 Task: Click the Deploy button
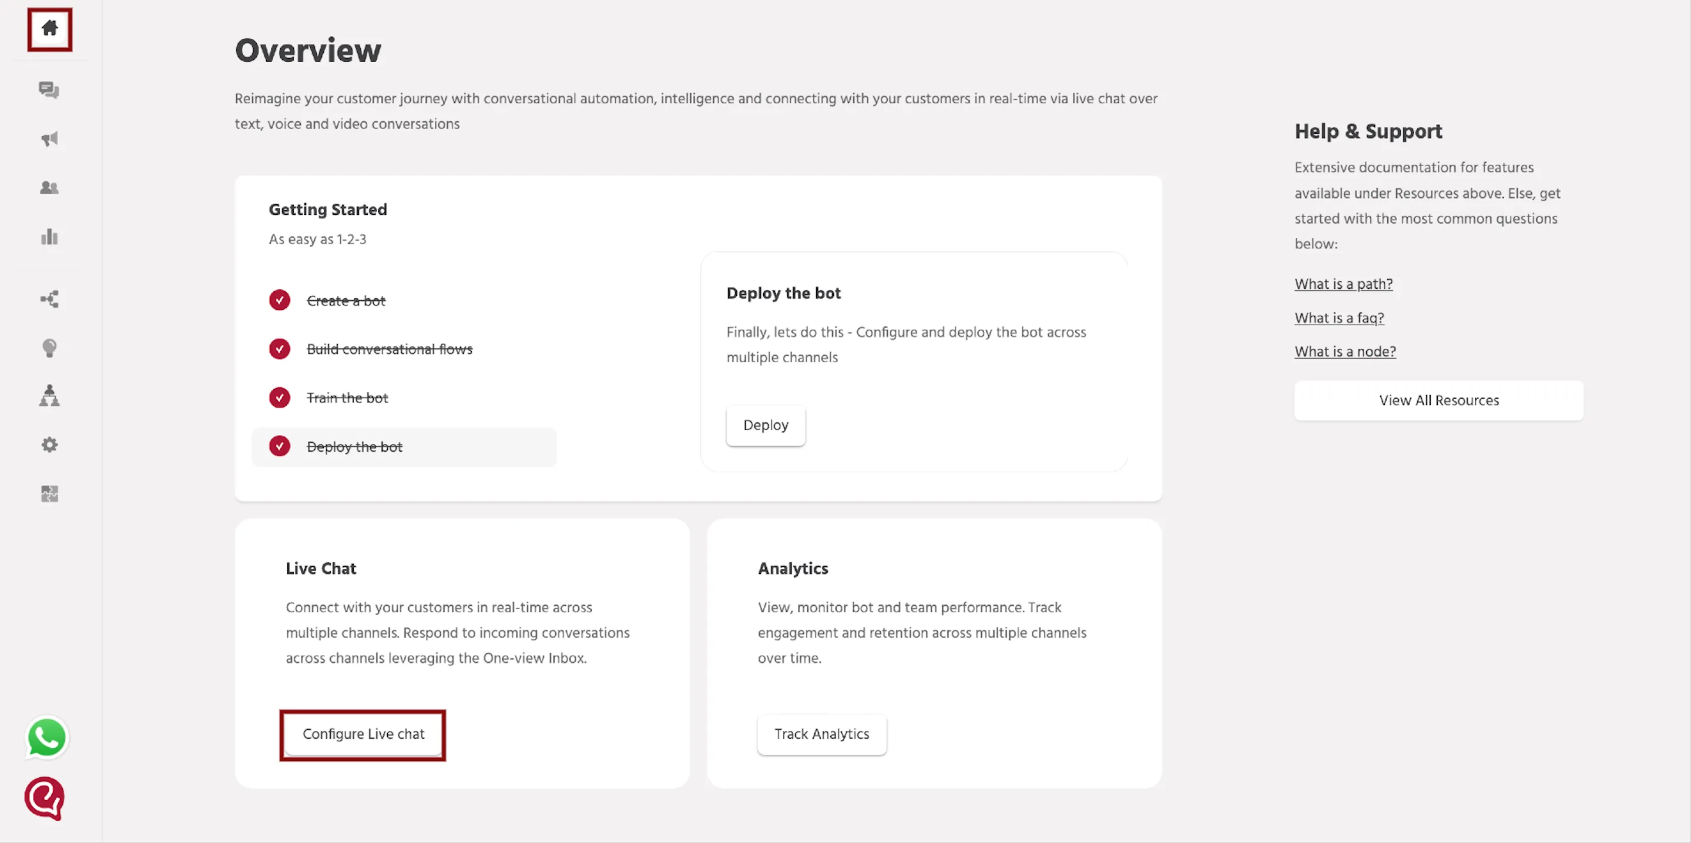766,425
